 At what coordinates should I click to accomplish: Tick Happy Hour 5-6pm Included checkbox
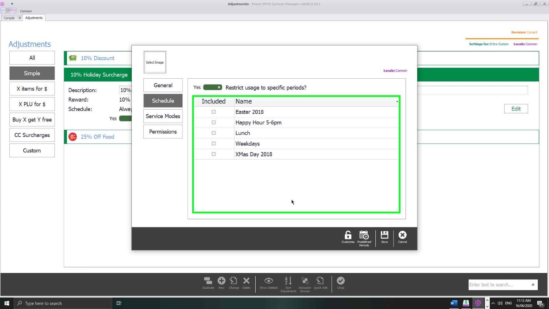[x=214, y=123]
